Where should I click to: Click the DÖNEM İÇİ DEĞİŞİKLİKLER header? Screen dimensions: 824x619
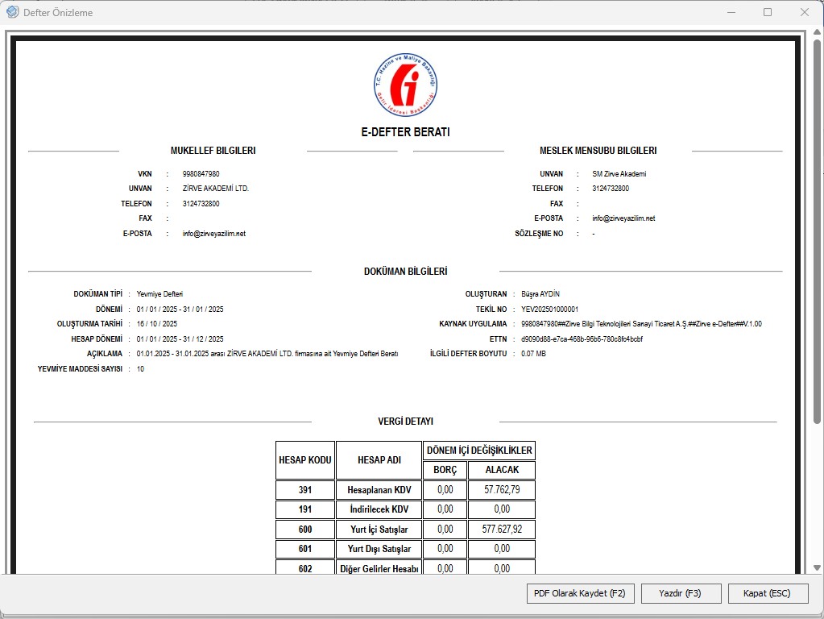(x=479, y=451)
